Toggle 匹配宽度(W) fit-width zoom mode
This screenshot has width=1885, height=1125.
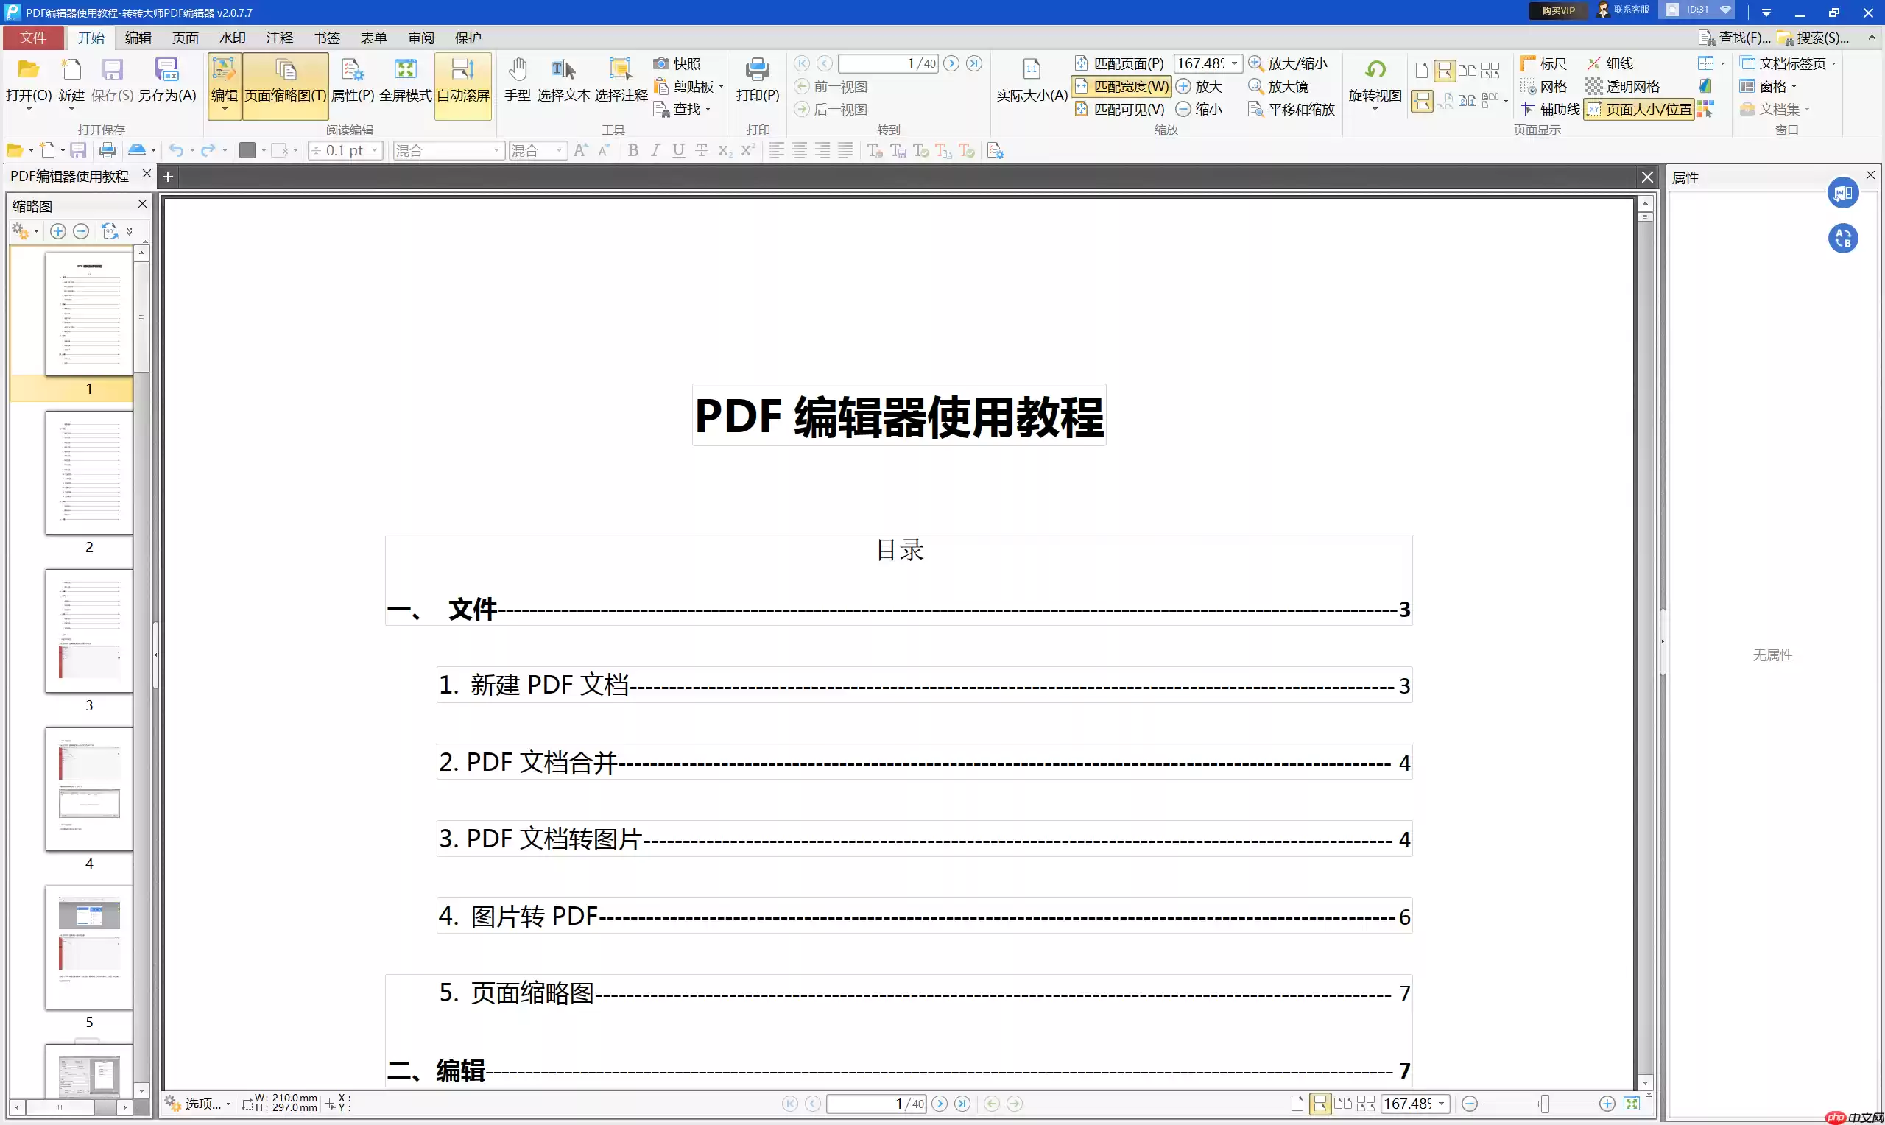[1120, 86]
